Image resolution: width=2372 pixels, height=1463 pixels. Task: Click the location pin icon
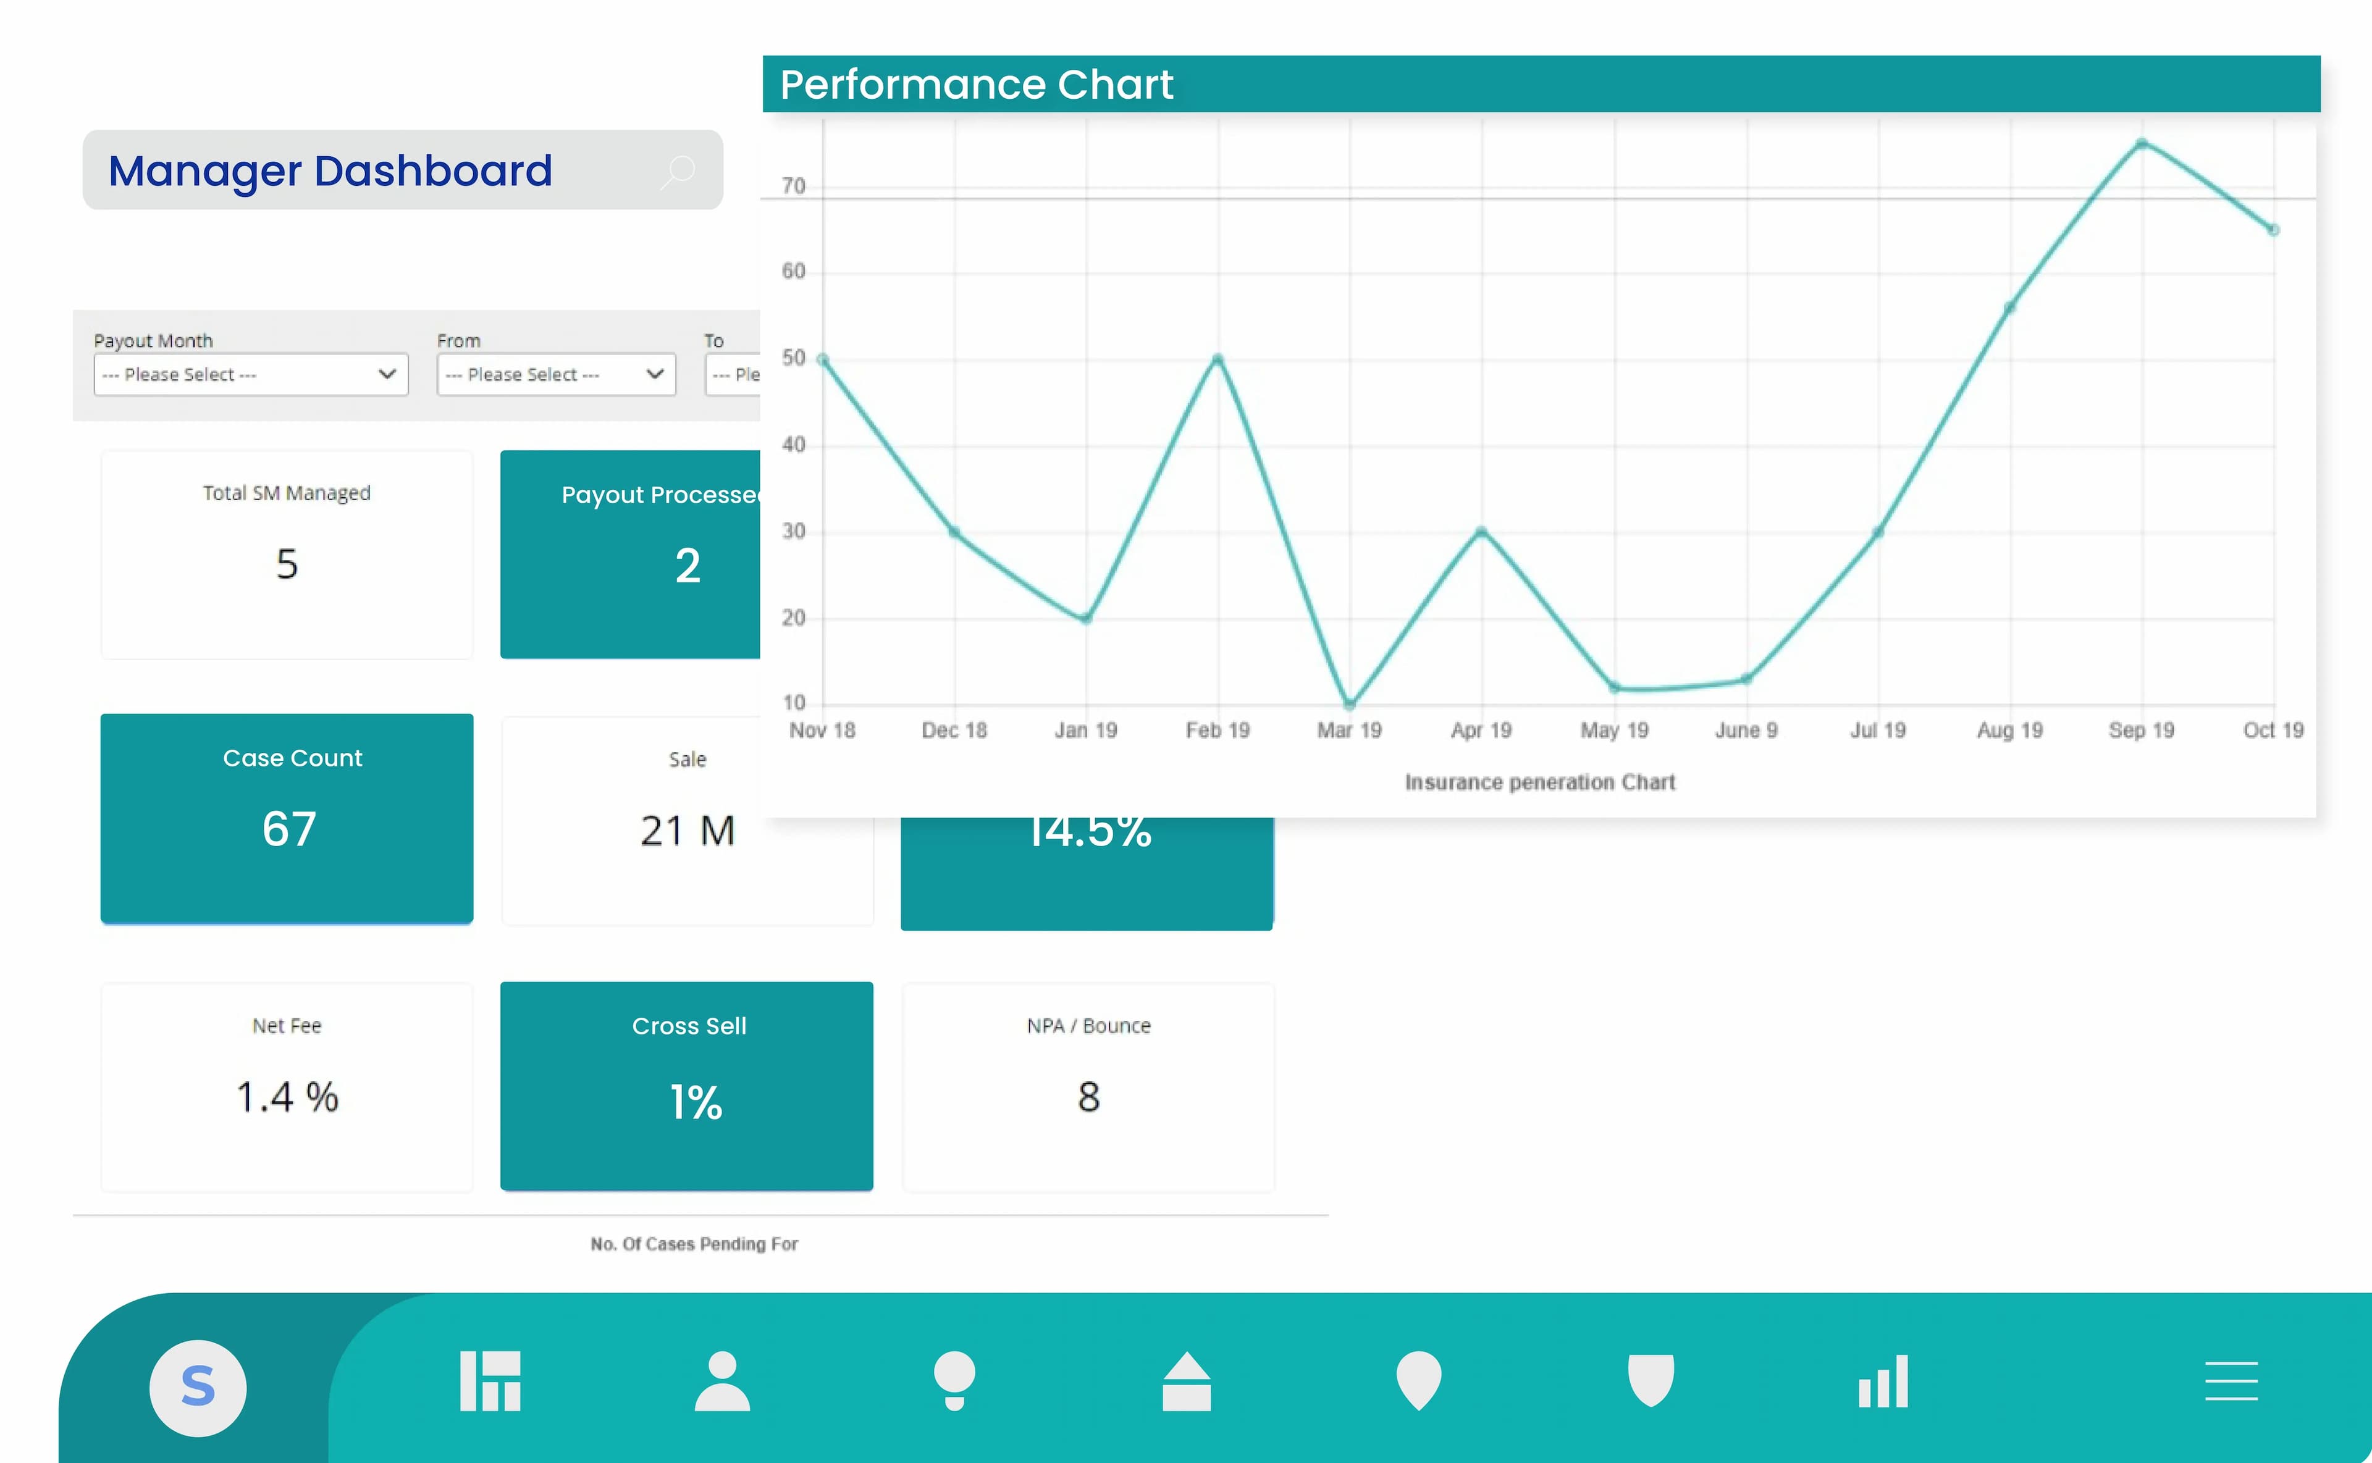click(1419, 1381)
